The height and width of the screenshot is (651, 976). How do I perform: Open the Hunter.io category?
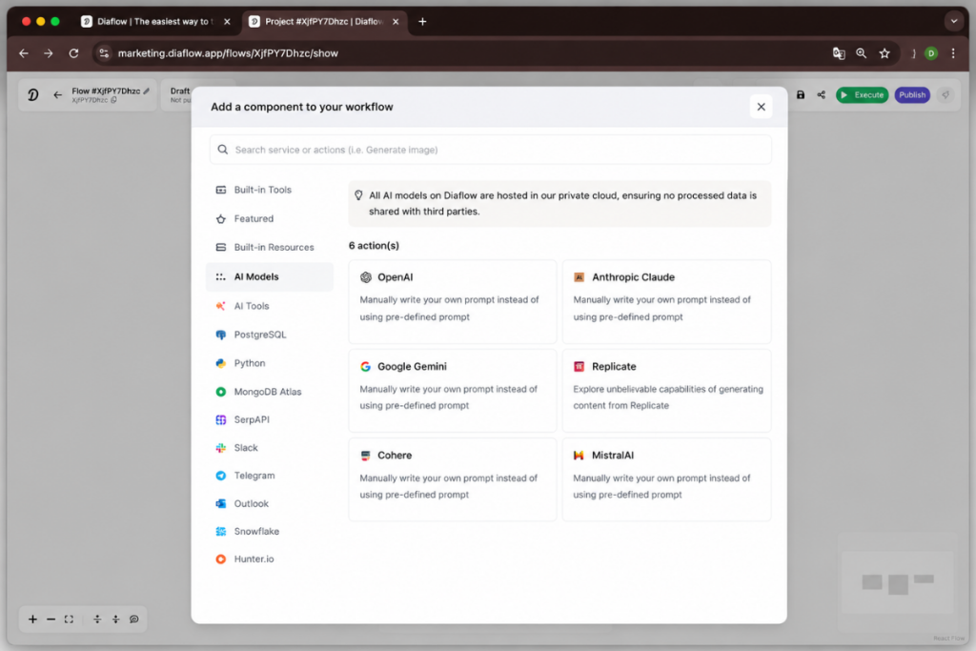point(270,559)
